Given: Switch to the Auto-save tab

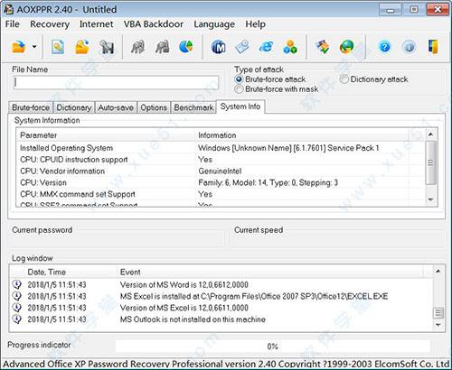Looking at the screenshot, I should click(116, 107).
